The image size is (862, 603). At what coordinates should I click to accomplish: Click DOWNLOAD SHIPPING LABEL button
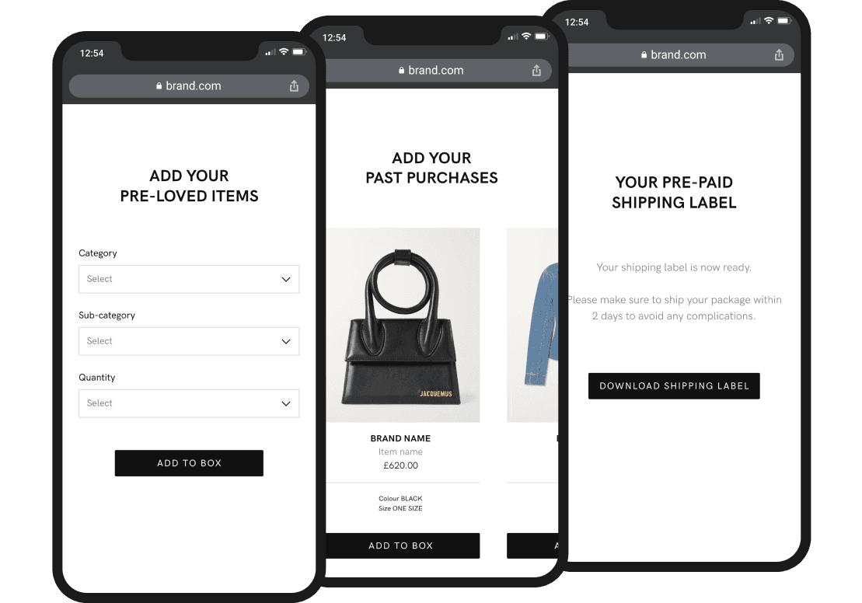tap(674, 386)
